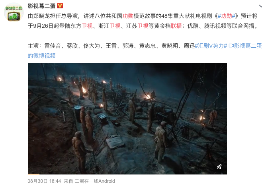Click the red 卫视 after 东方

(87, 26)
